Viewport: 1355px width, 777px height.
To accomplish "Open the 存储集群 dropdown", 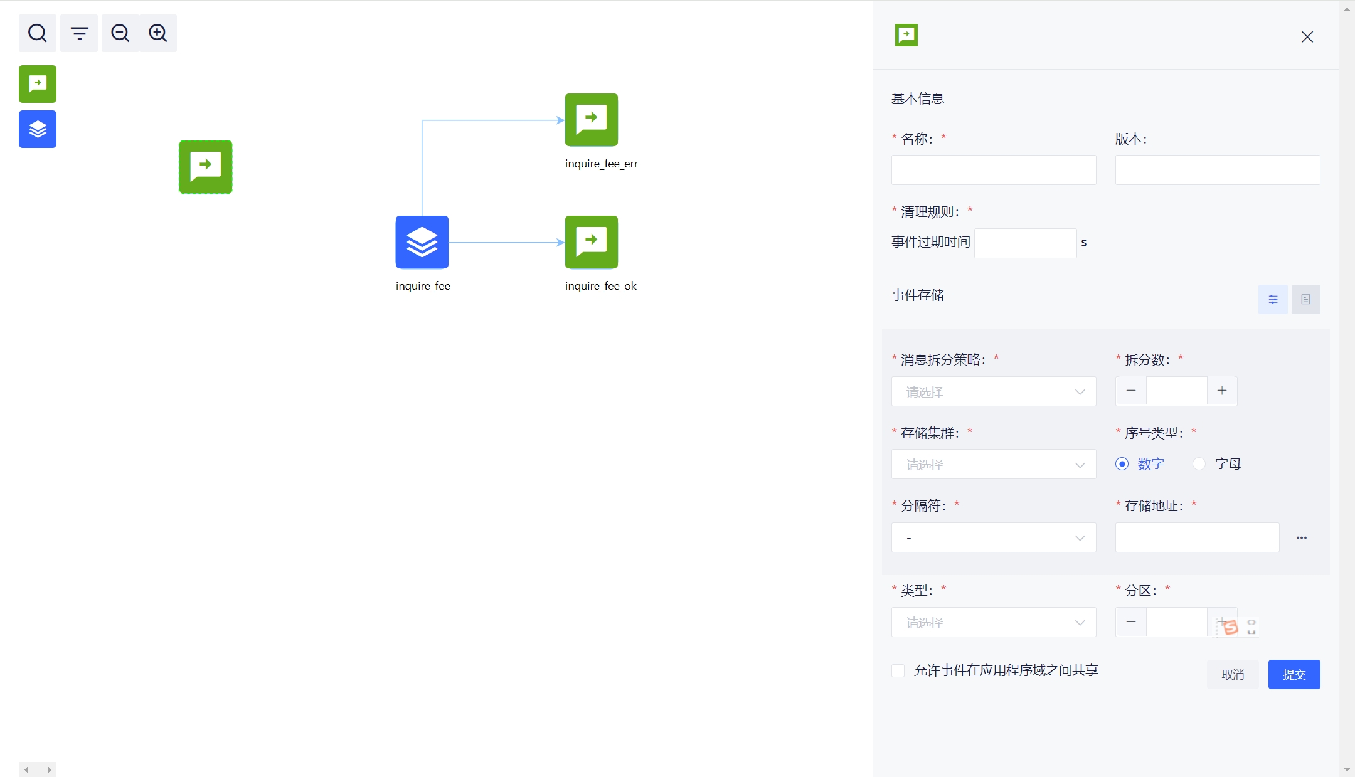I will [994, 464].
